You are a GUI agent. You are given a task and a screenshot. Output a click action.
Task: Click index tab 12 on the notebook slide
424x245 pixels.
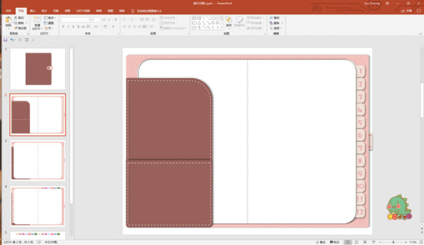pos(360,212)
